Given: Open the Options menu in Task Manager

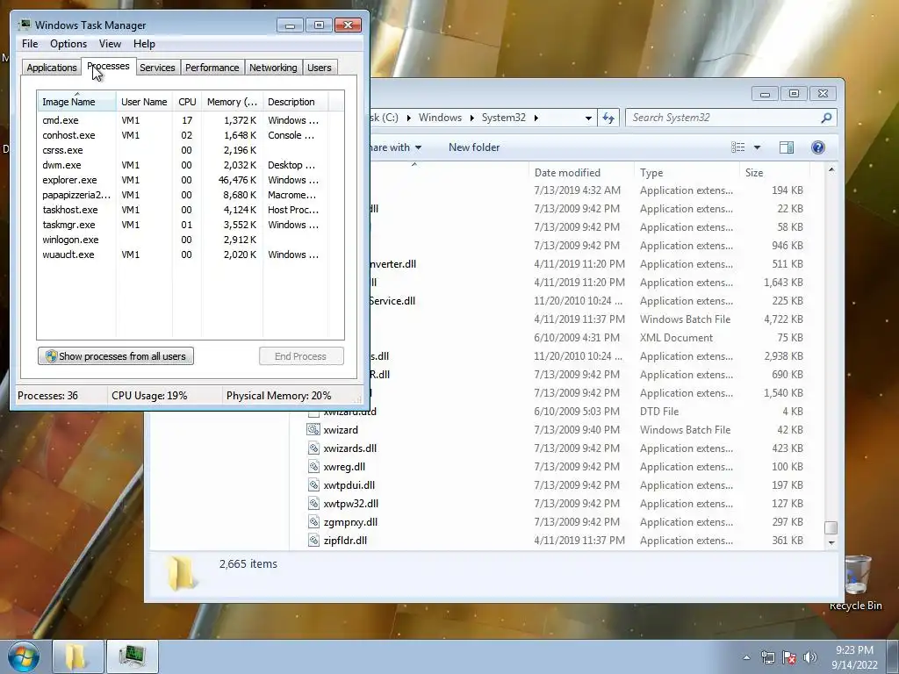Looking at the screenshot, I should point(68,44).
